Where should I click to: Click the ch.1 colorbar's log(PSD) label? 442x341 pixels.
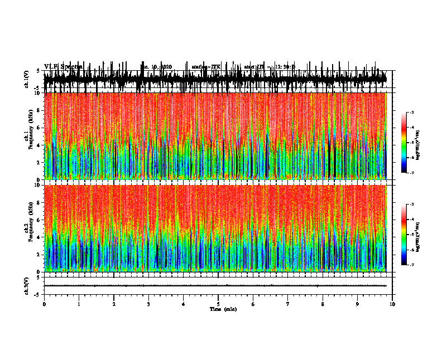418,145
